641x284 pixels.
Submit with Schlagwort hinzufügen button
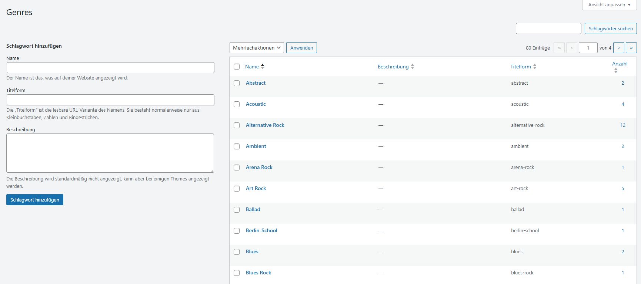click(x=35, y=200)
